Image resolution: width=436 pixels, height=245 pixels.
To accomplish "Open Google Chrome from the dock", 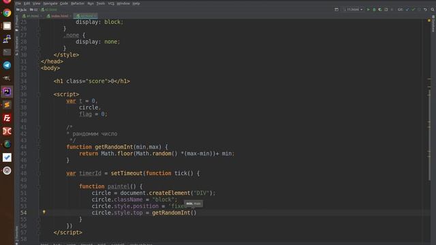I will 7,13.
